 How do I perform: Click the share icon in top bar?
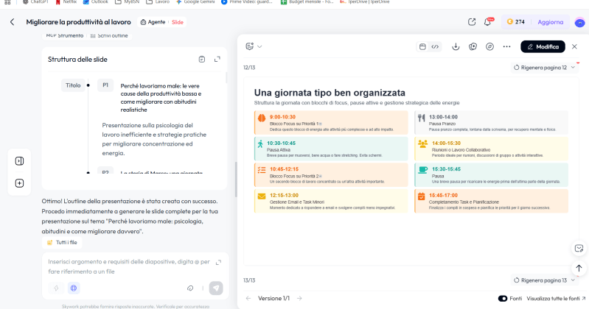(x=472, y=22)
